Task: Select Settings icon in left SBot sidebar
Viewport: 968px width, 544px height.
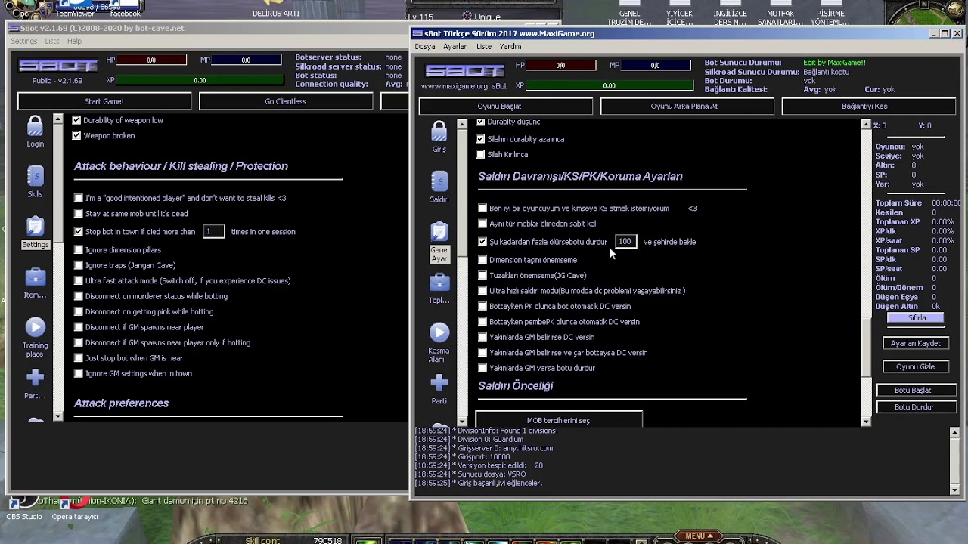Action: pyautogui.click(x=35, y=227)
